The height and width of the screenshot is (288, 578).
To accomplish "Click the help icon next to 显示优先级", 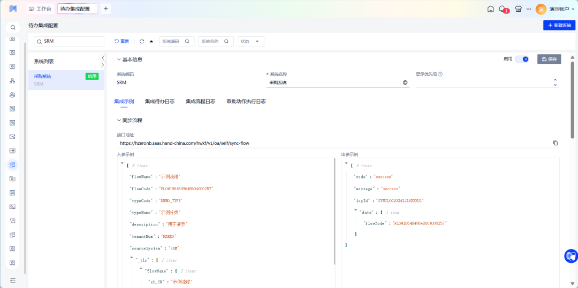I will click(x=440, y=74).
